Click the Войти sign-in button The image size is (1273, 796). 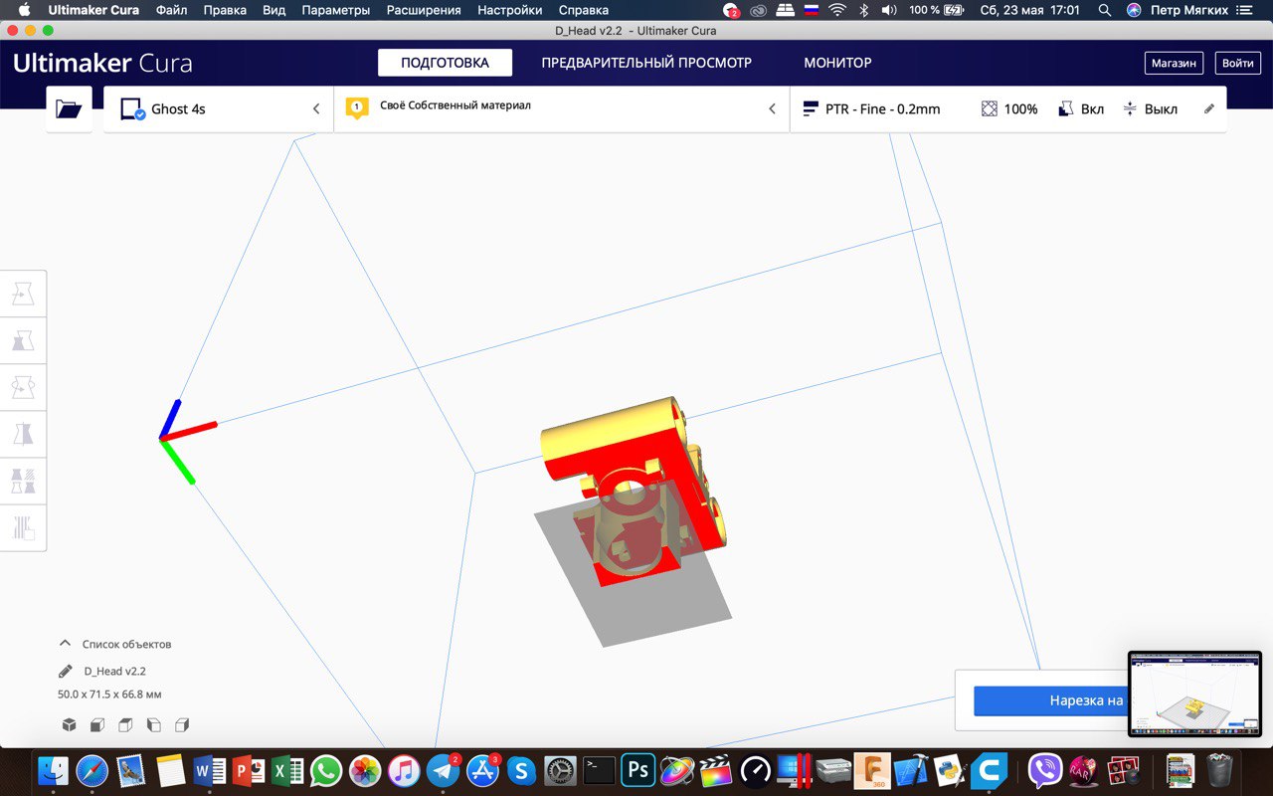click(x=1237, y=63)
